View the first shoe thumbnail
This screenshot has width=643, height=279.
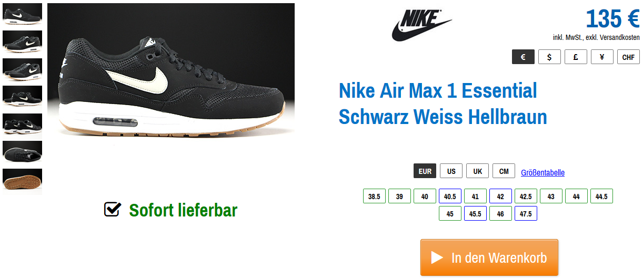23,14
